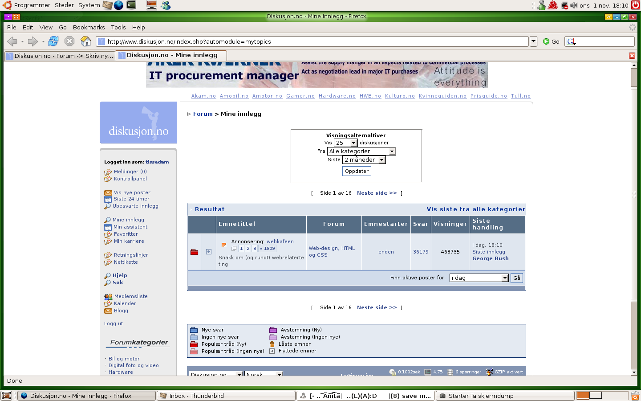Open the Min assistent link
This screenshot has height=401, width=641.
pyautogui.click(x=130, y=227)
